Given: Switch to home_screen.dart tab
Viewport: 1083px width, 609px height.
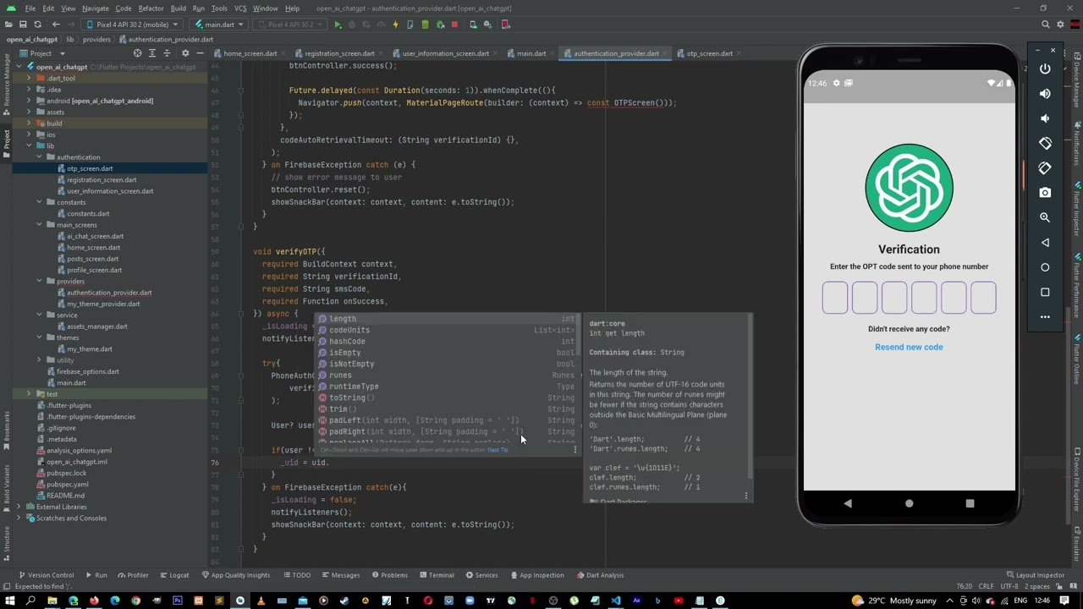Looking at the screenshot, I should pos(250,53).
